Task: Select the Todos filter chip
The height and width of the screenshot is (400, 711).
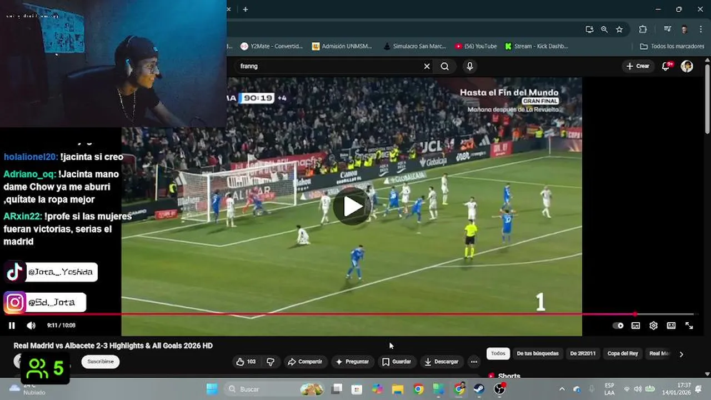Action: pos(498,353)
